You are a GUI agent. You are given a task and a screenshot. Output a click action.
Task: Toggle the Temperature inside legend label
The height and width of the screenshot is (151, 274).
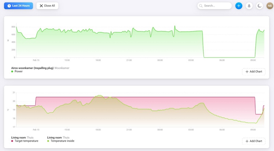click(62, 141)
